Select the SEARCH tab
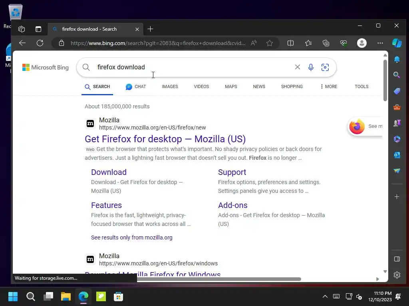The image size is (409, 306). click(x=97, y=86)
